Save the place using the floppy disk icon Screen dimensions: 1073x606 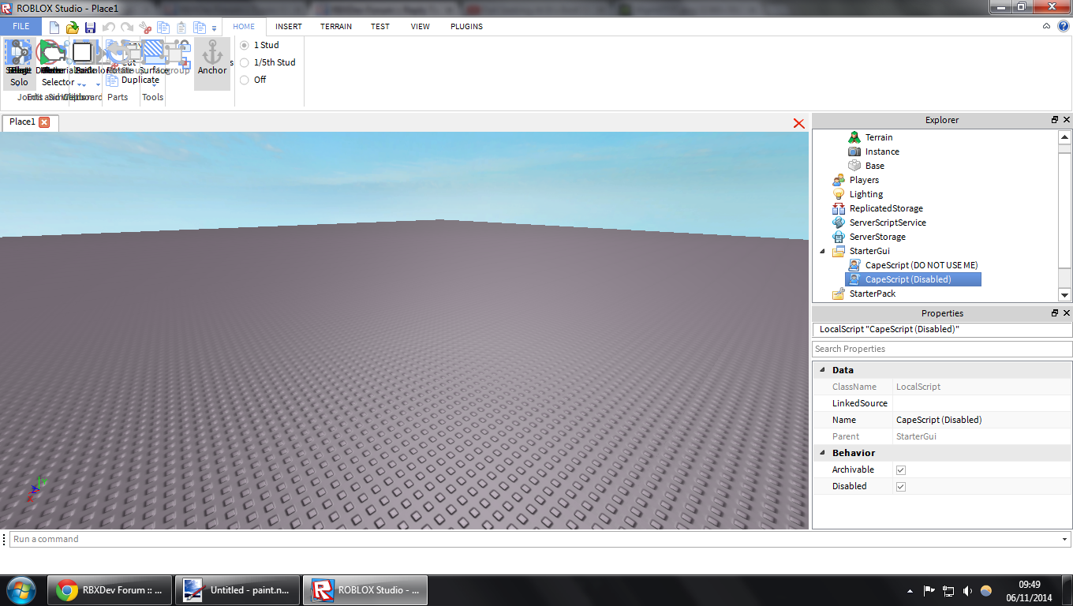(x=90, y=28)
